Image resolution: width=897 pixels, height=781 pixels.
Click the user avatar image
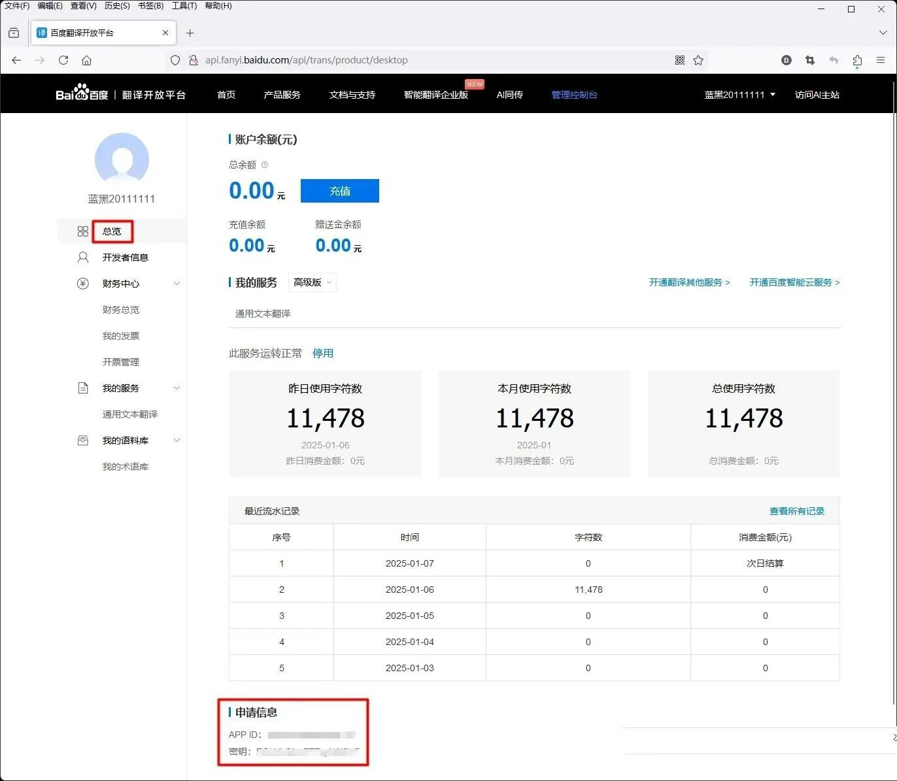click(x=122, y=159)
